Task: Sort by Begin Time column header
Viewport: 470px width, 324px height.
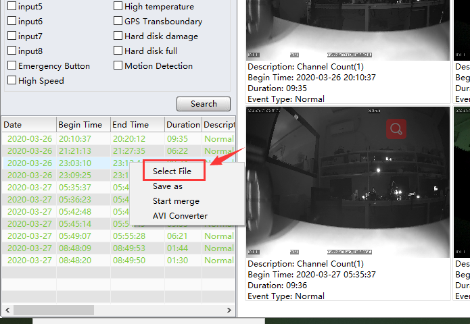Action: point(83,124)
